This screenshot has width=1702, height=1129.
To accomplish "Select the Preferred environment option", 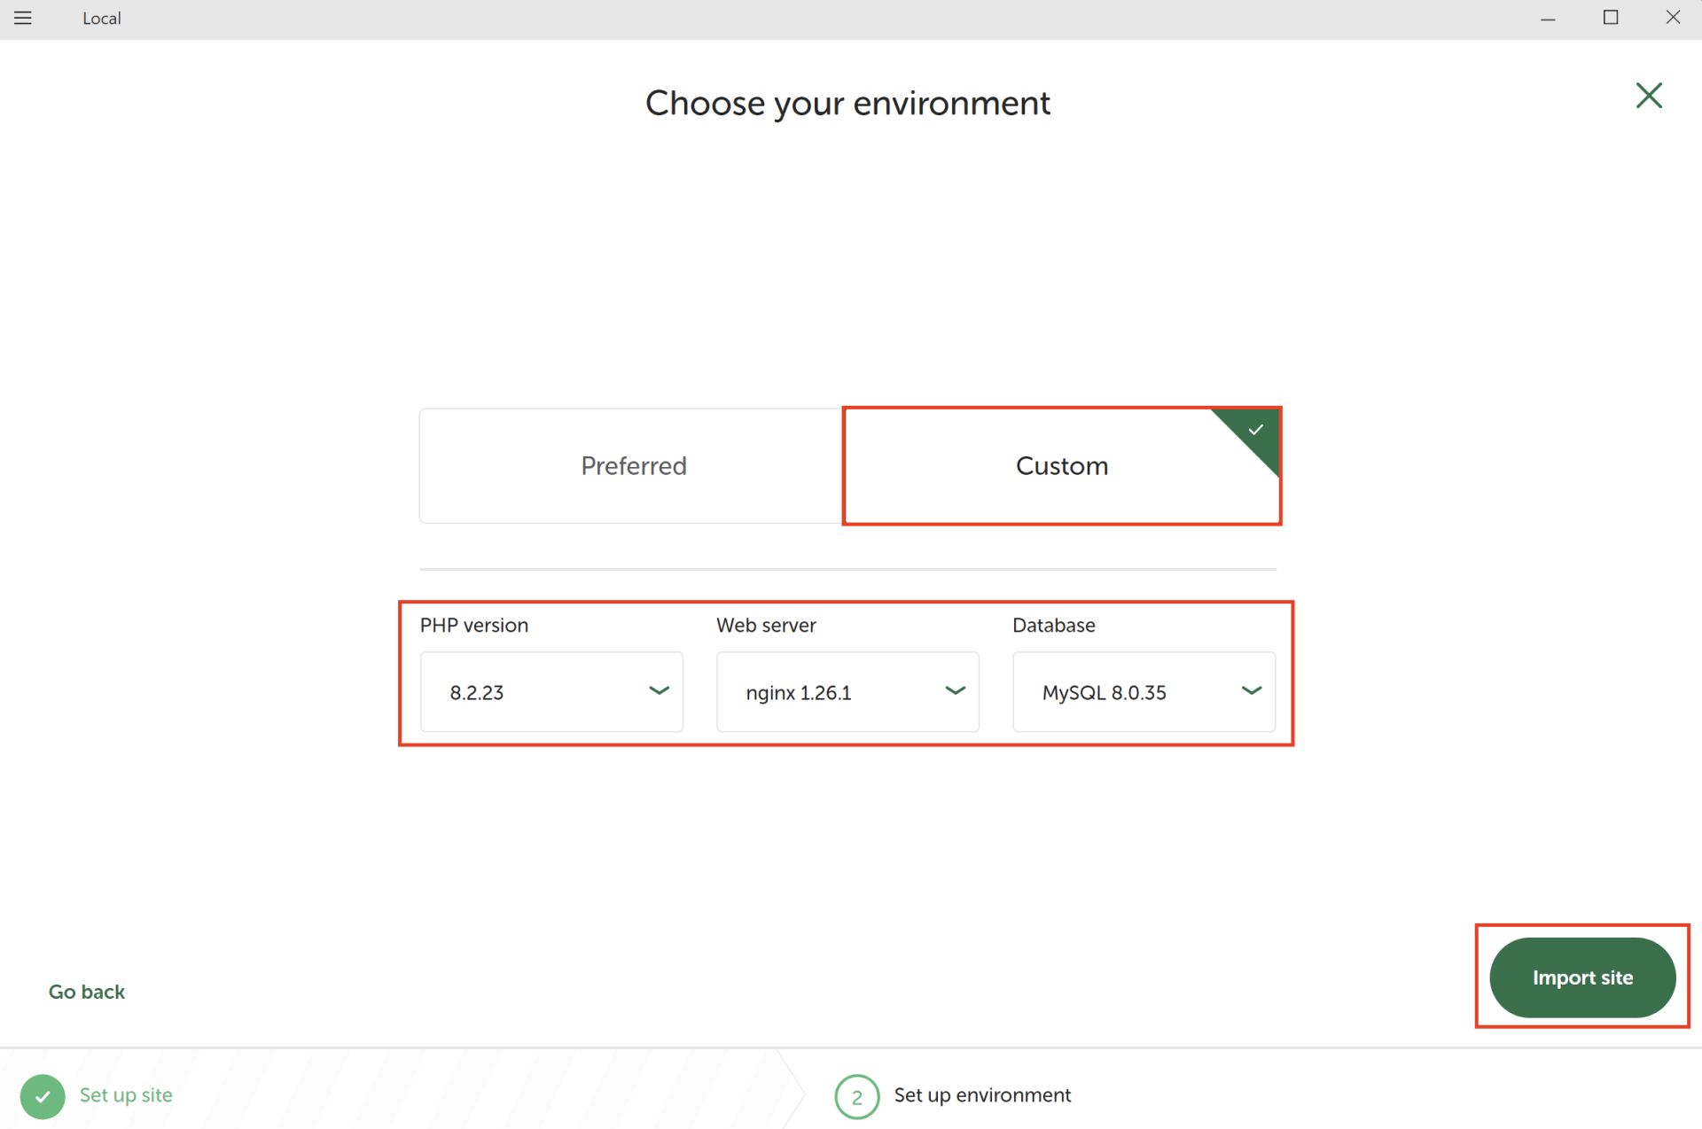I will click(632, 466).
